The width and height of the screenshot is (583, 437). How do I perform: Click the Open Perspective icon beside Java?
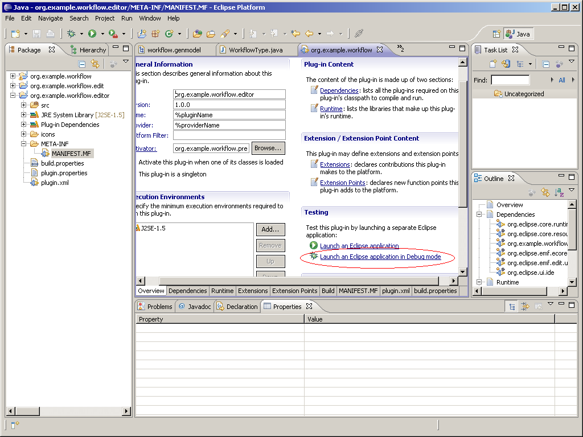click(x=496, y=34)
